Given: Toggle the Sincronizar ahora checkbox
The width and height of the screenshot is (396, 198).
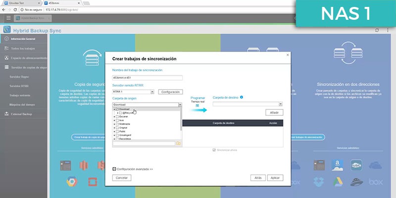Looking at the screenshot, I should pyautogui.click(x=214, y=150).
